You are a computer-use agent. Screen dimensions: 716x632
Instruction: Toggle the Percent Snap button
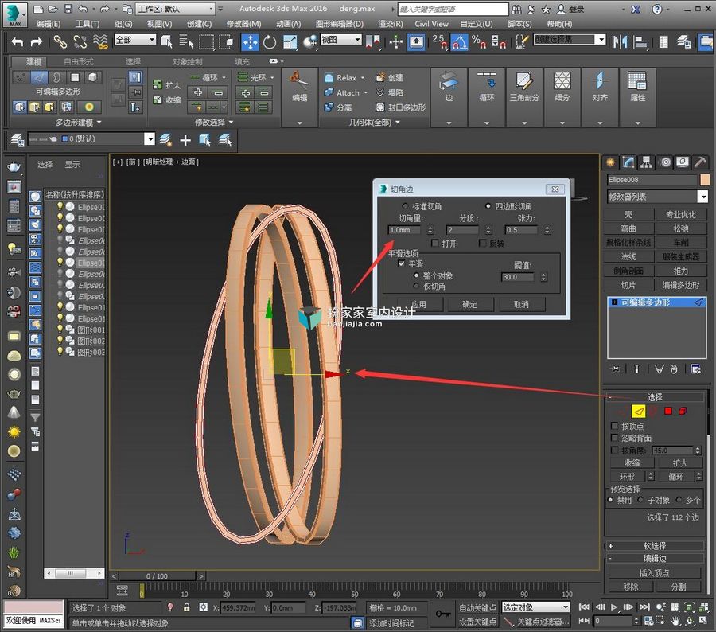(x=479, y=42)
